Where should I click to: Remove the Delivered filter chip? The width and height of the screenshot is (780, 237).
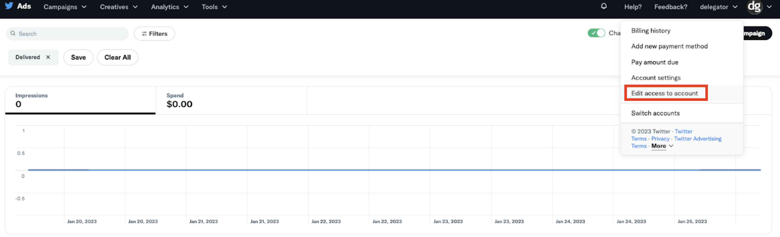coord(48,57)
